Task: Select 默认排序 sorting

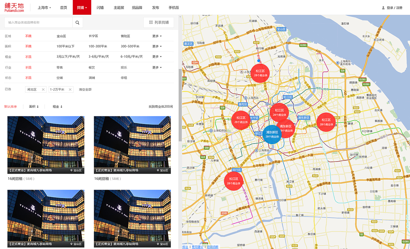Action: [x=11, y=106]
